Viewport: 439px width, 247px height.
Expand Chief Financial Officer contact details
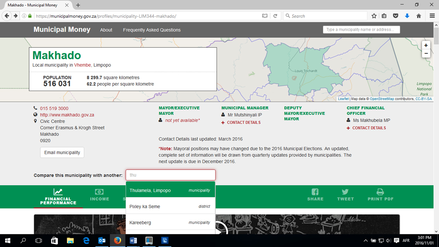point(366,128)
